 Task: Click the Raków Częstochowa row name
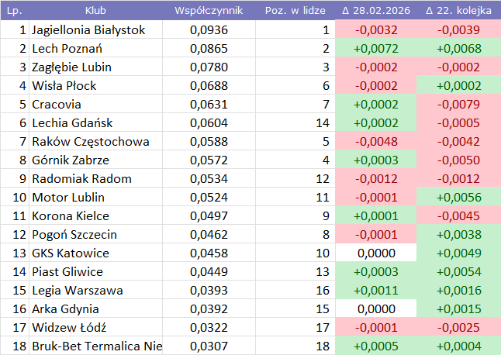[x=91, y=142]
